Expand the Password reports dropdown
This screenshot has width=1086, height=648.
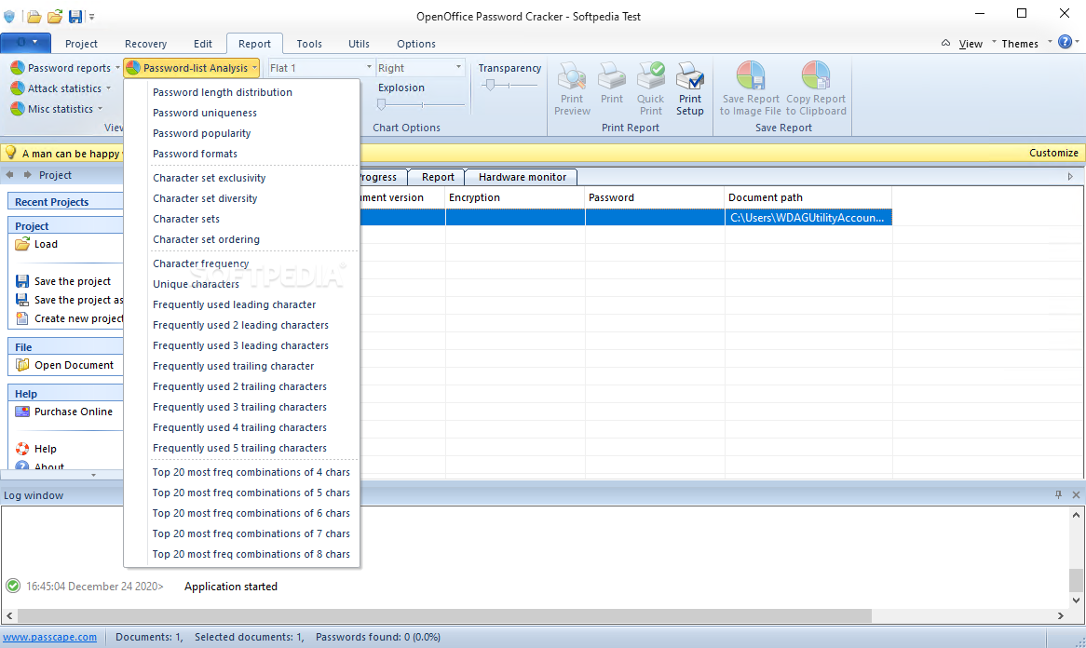coord(117,68)
